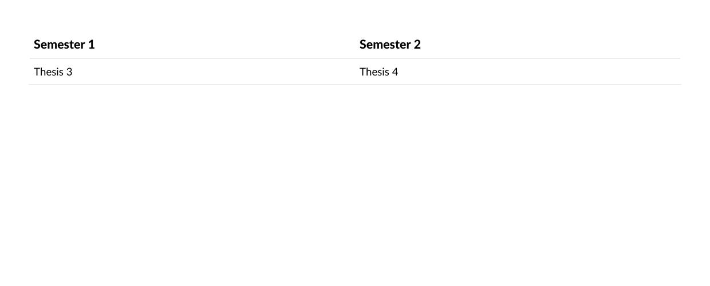
Task: Click the digit 4 in Thesis 4
Action: coord(395,72)
